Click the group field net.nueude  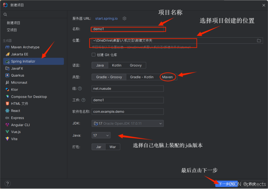tap(128, 89)
